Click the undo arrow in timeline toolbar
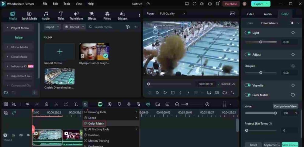The image size is (304, 147). coord(27,104)
